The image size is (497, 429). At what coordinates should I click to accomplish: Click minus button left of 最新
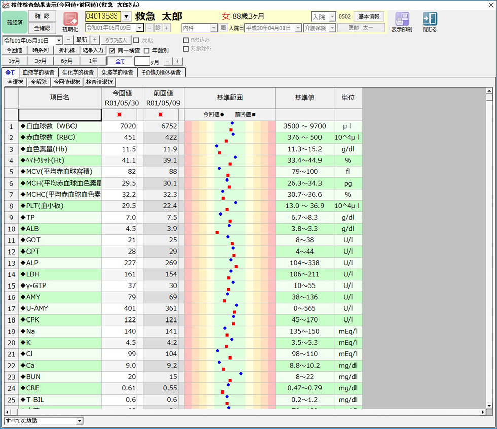tap(68, 40)
